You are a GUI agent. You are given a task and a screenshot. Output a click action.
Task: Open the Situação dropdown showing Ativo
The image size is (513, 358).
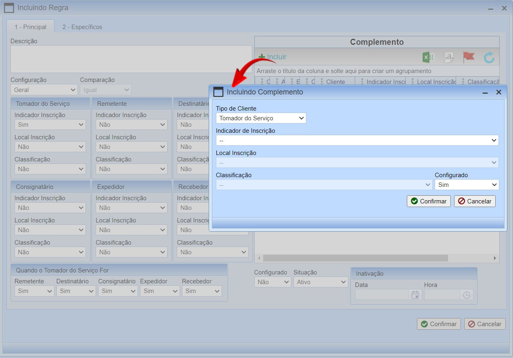[x=320, y=282]
